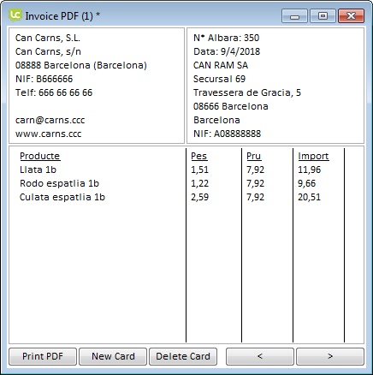Click the price 7,92 in Llata row
Image resolution: width=373 pixels, height=375 pixels.
coord(255,170)
